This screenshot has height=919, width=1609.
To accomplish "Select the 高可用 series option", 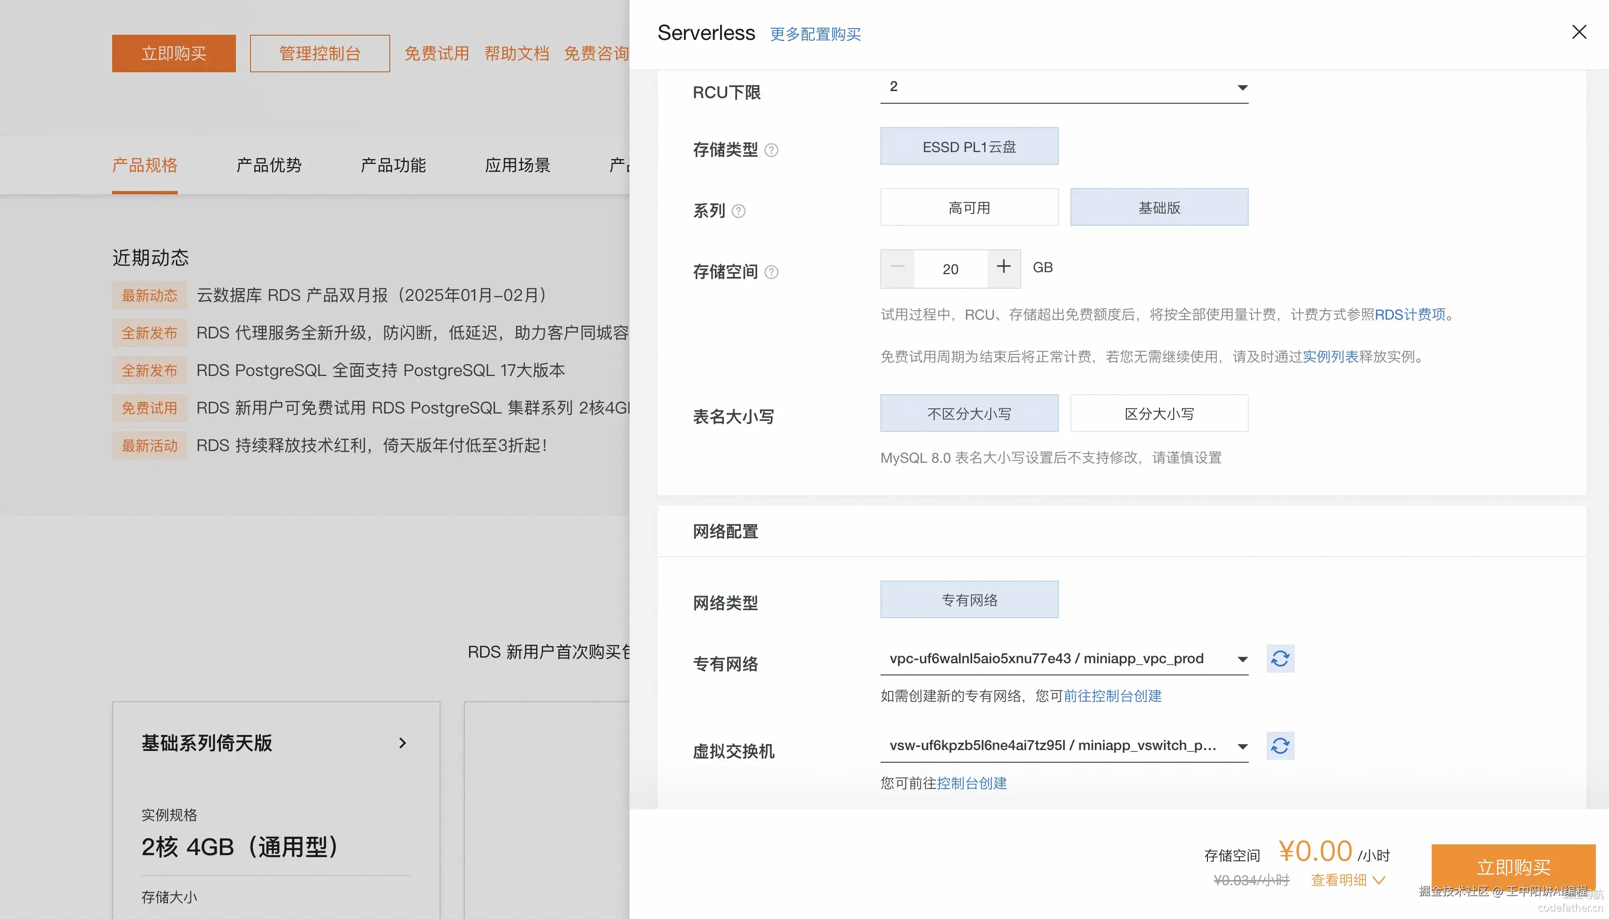I will point(969,207).
